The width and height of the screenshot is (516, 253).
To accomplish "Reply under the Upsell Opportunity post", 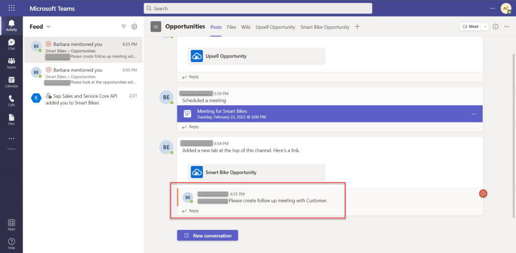I will 190,77.
